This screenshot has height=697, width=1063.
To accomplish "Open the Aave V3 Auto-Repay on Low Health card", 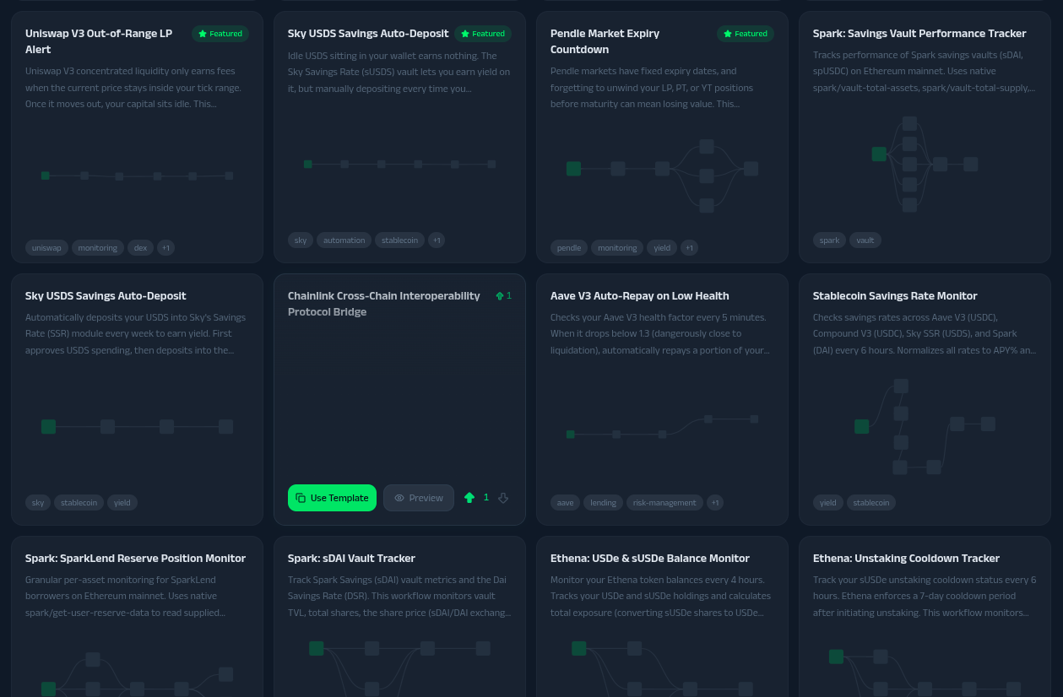I will pos(662,399).
